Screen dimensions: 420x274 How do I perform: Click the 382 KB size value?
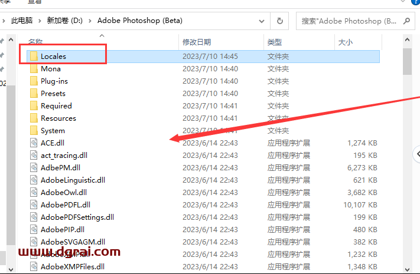365,242
